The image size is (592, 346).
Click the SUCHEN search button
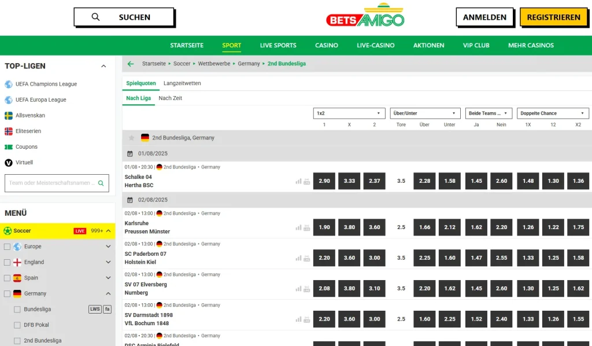click(x=124, y=17)
